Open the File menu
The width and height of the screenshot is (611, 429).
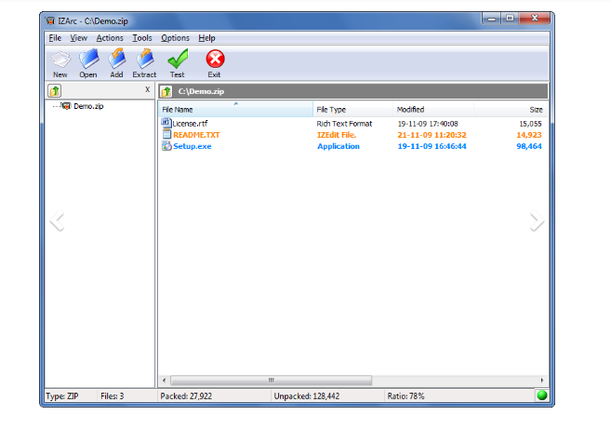(x=55, y=38)
